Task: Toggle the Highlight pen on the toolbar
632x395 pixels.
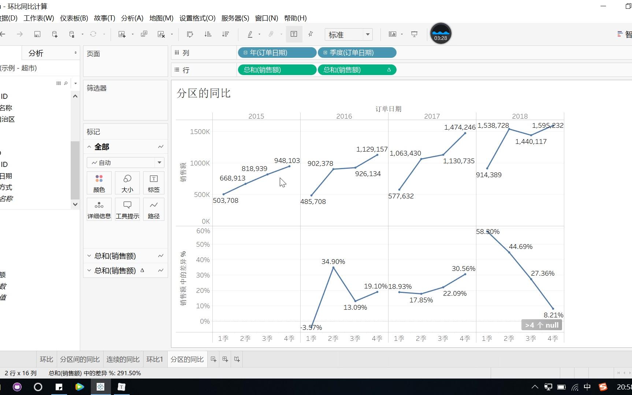Action: click(x=249, y=34)
